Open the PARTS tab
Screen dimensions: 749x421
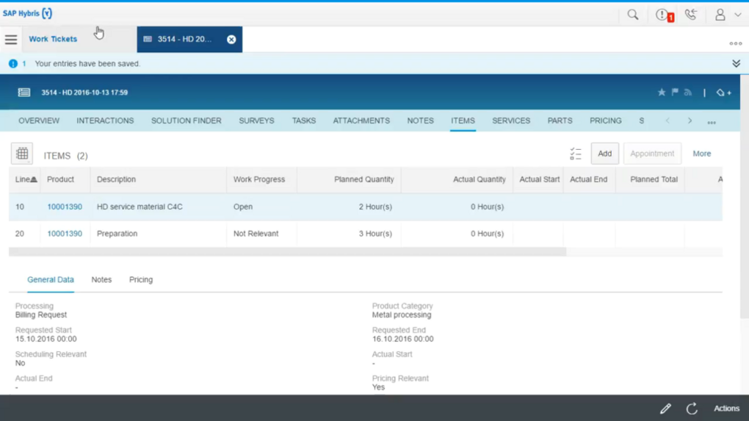pyautogui.click(x=560, y=121)
